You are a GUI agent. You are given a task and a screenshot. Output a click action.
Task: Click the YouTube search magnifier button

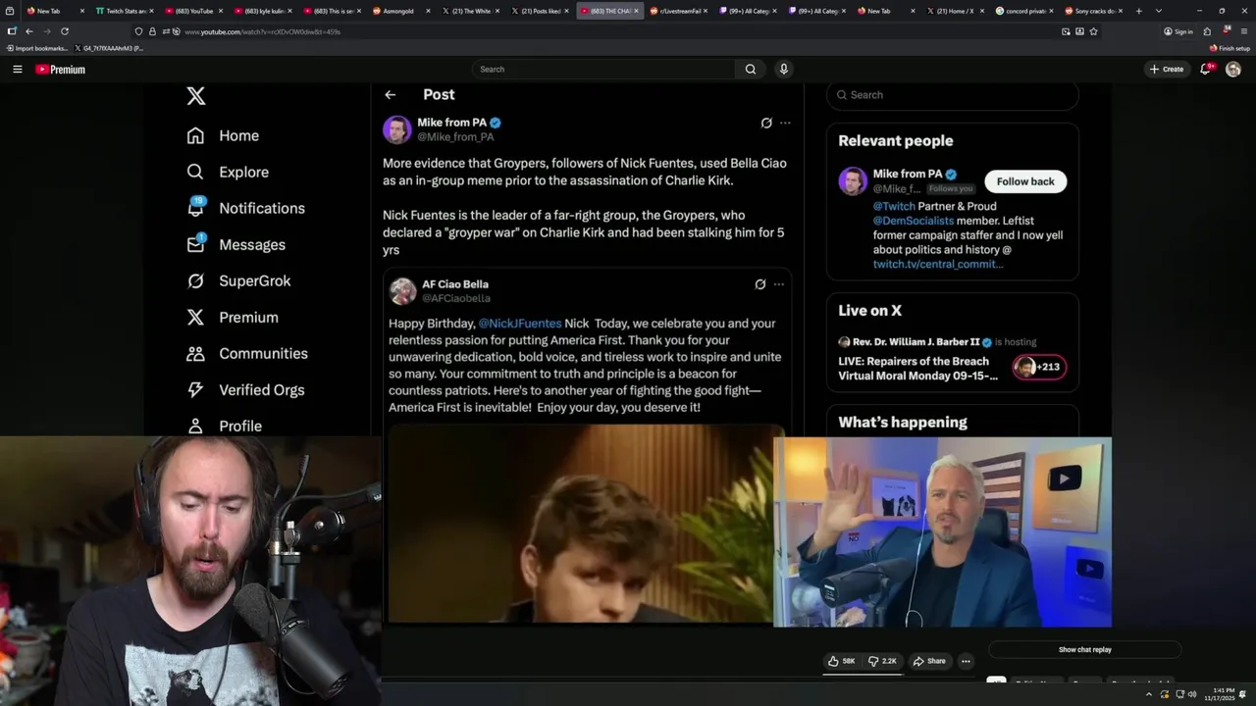(751, 69)
